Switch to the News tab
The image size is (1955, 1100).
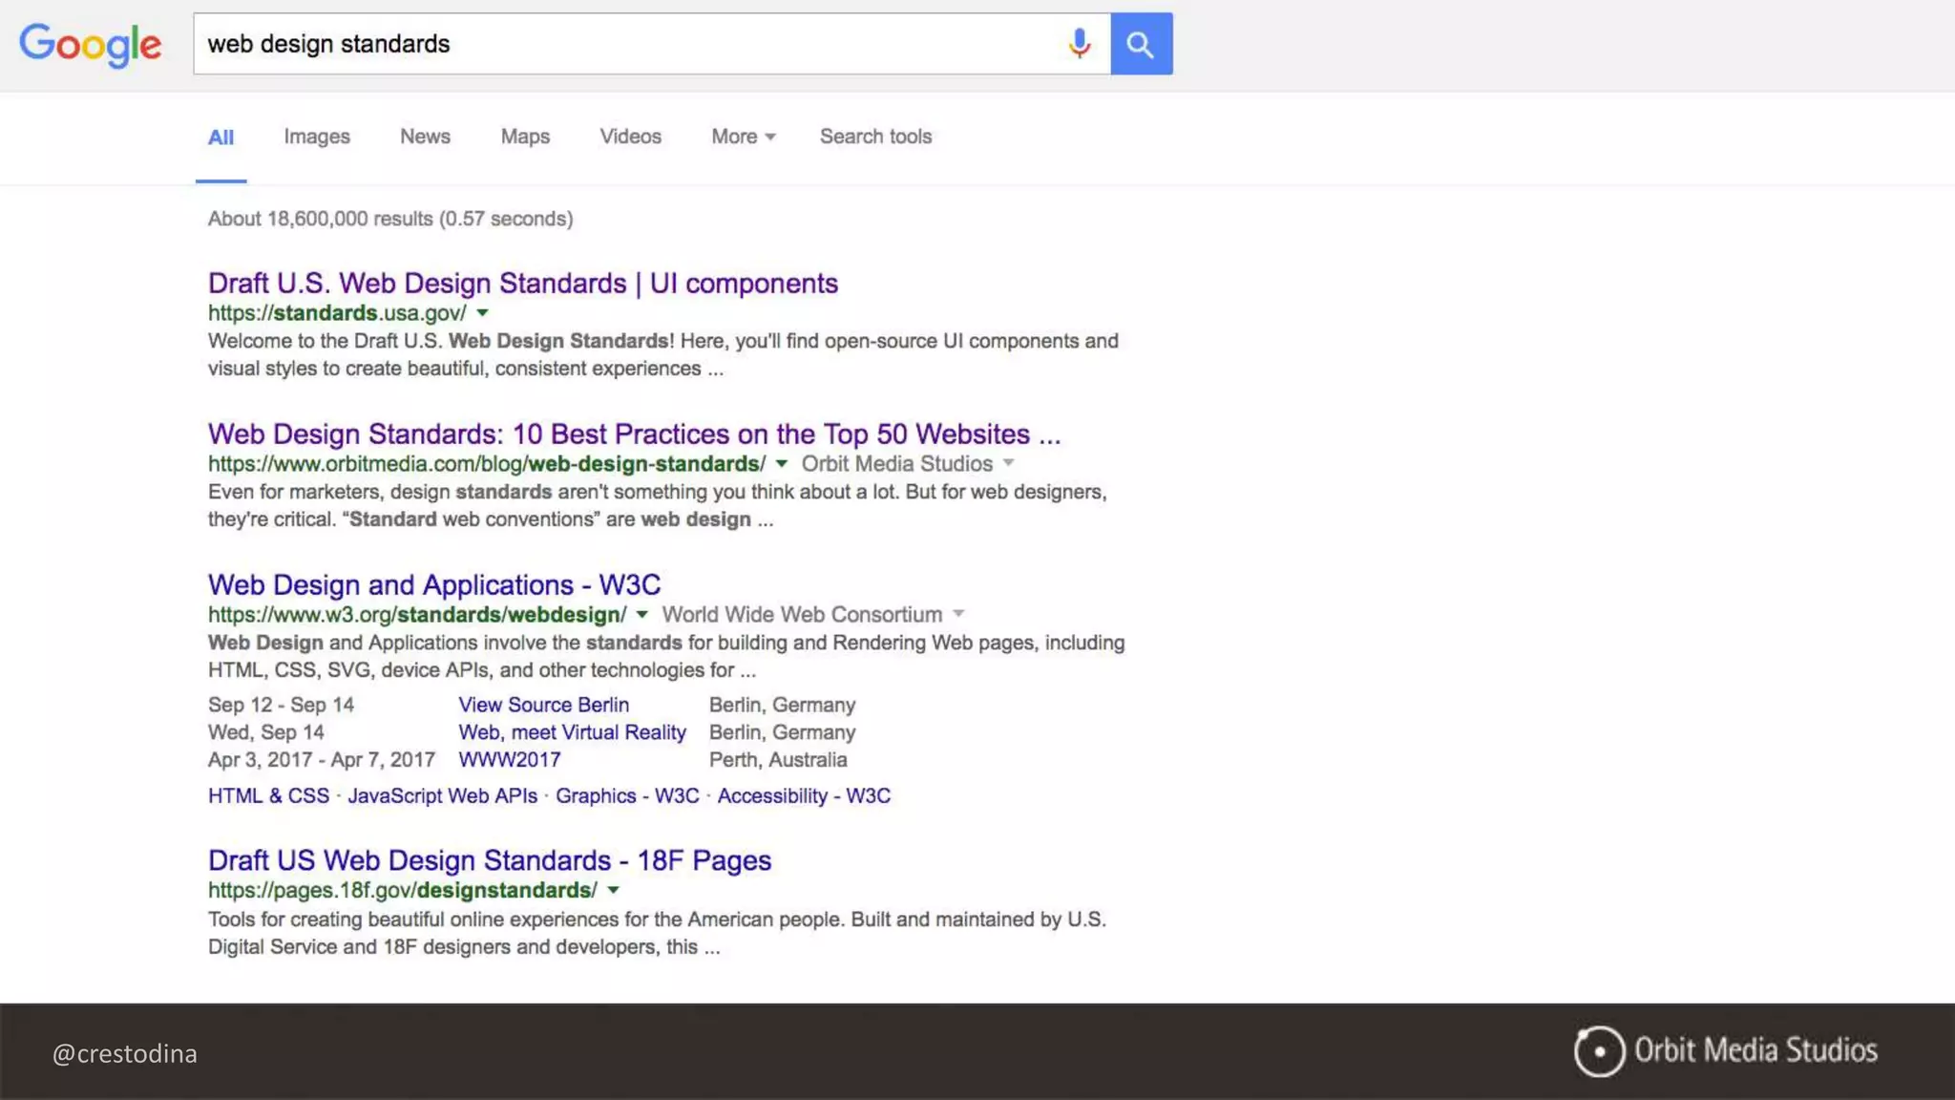425,137
